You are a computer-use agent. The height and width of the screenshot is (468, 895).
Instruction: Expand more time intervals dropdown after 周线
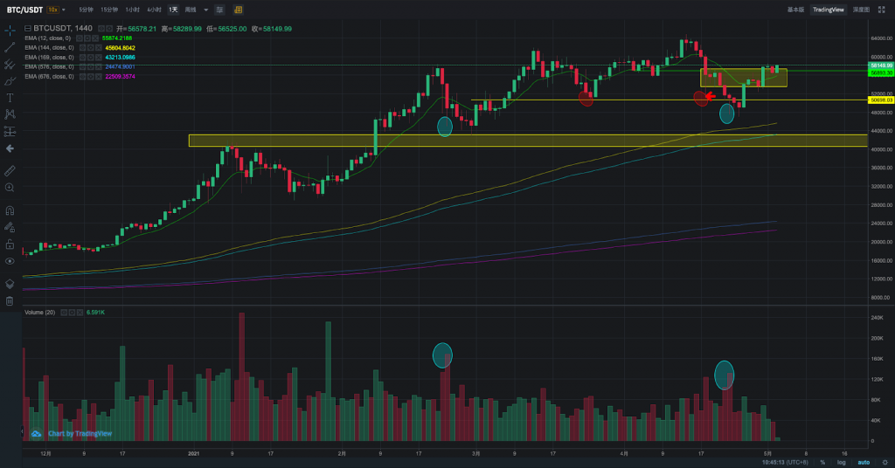(206, 10)
